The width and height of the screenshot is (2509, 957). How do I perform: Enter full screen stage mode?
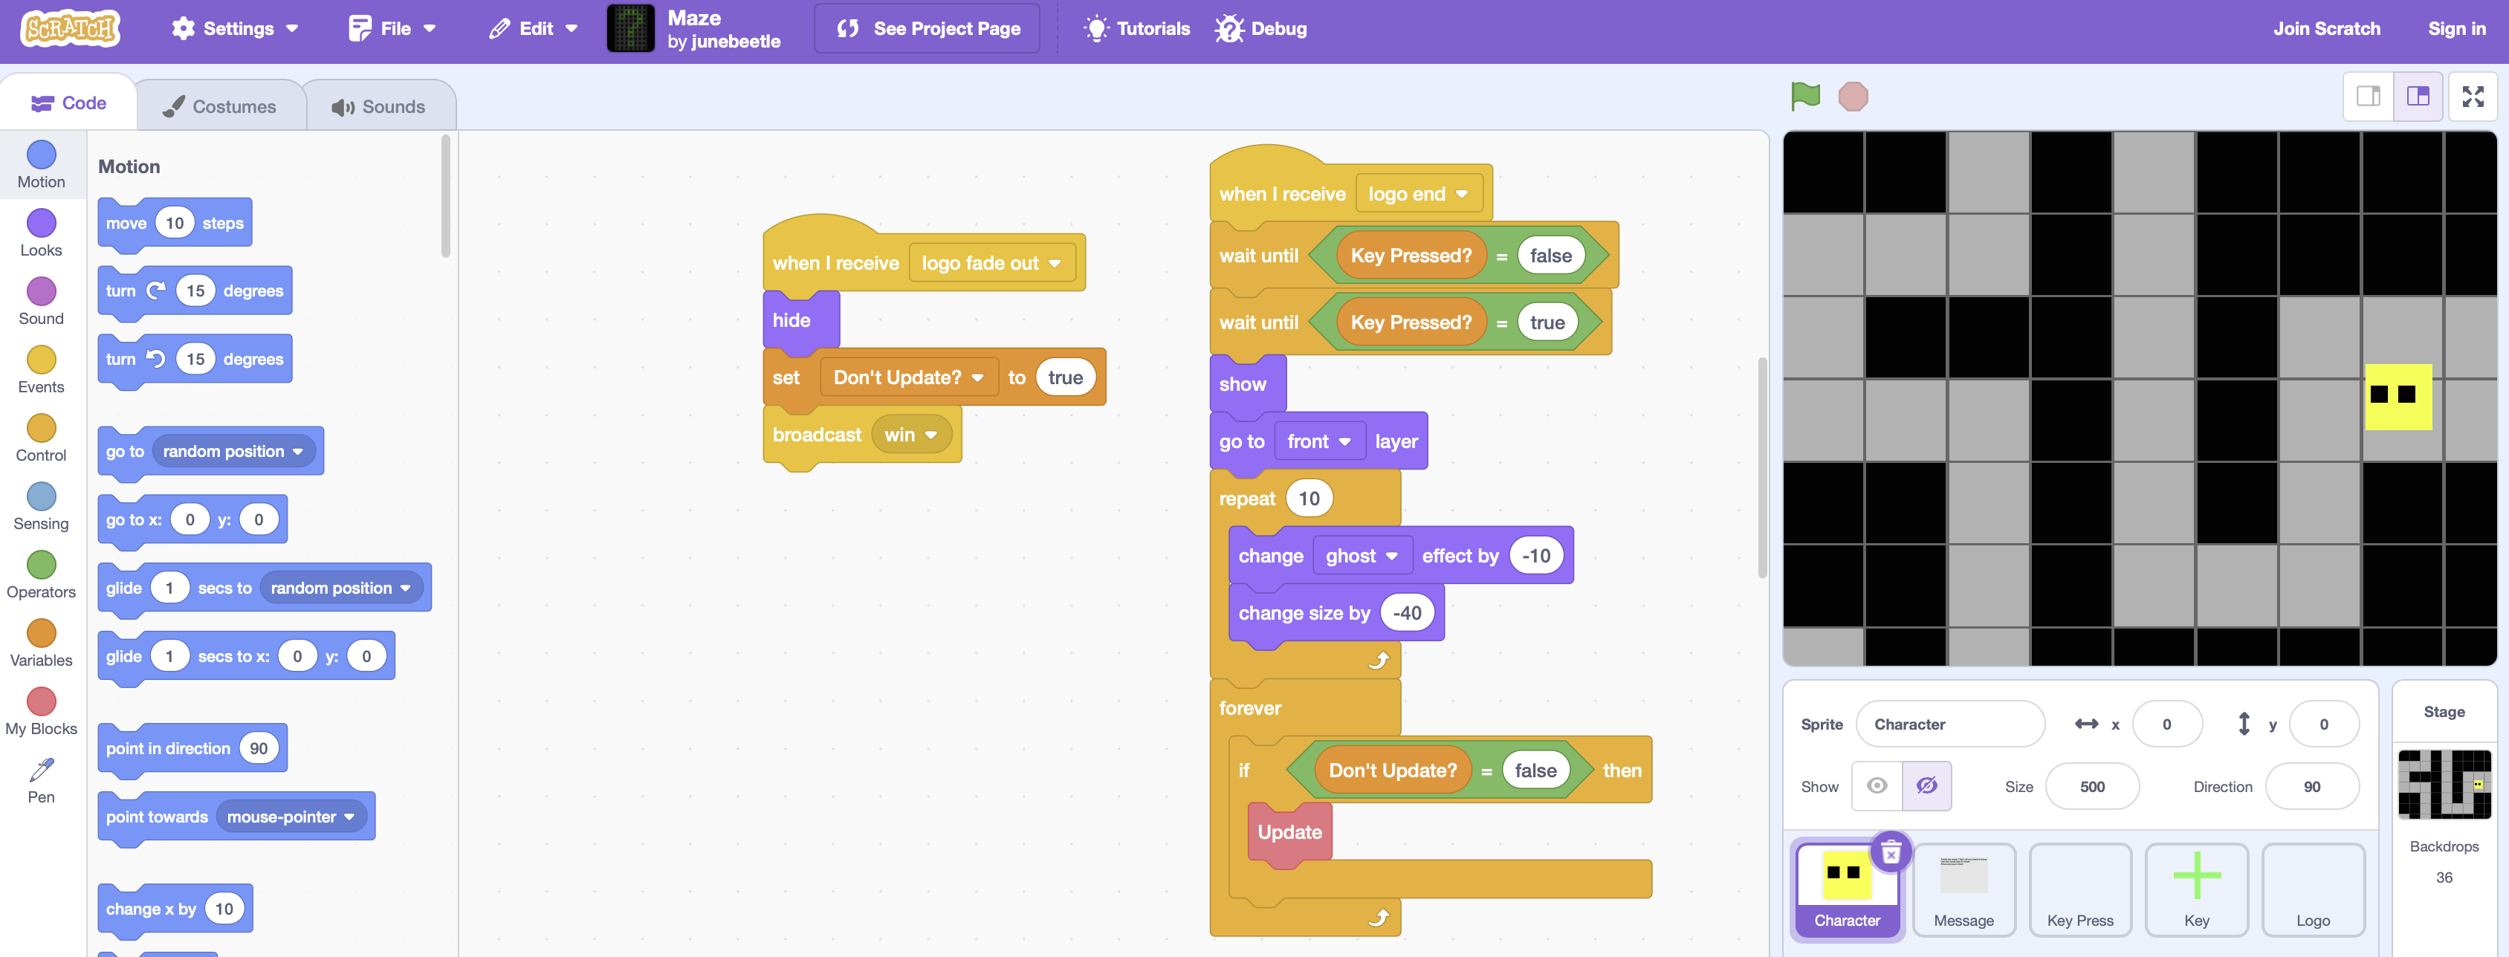click(2472, 97)
